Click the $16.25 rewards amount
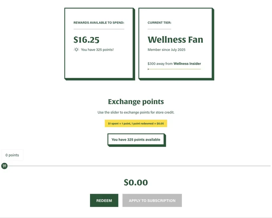 click(x=86, y=40)
